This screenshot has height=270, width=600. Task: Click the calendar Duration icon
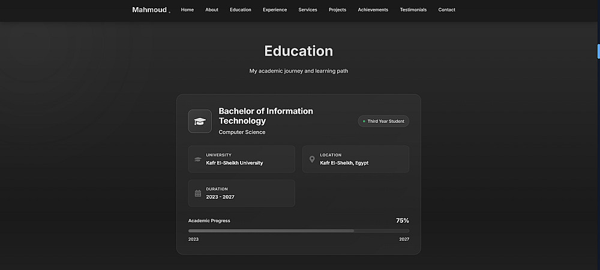[198, 193]
